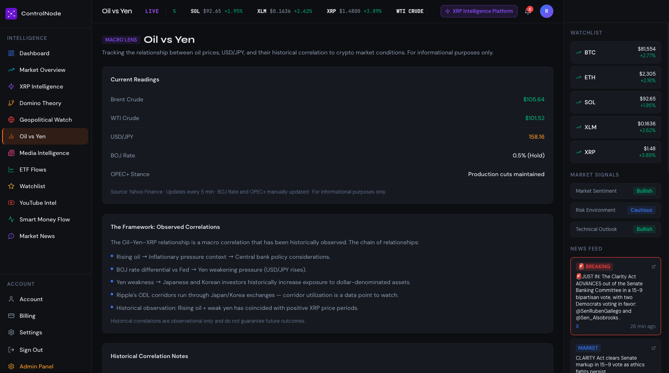669x373 pixels.
Task: Click '26 min ago' timestamp
Action: click(642, 326)
